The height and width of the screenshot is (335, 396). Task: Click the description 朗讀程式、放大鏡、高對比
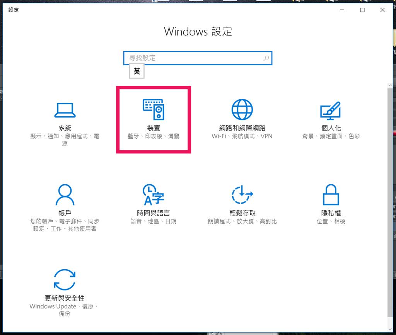pos(242,221)
